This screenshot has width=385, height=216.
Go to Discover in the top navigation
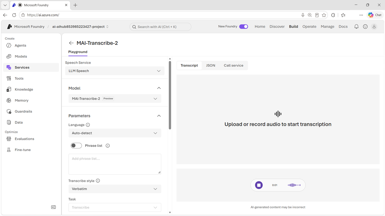click(x=277, y=27)
